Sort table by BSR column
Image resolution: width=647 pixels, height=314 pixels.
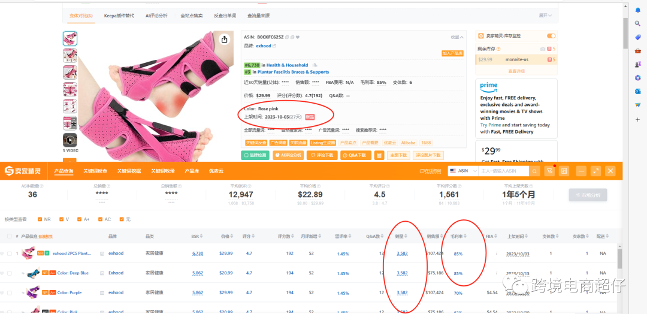pos(197,237)
